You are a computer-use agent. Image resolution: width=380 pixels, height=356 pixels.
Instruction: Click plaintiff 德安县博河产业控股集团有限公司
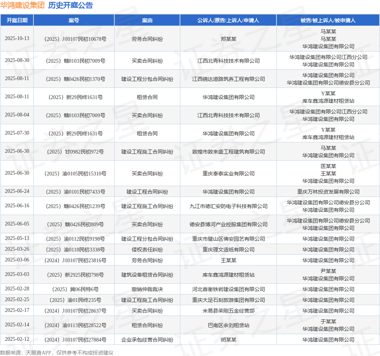[228, 224]
